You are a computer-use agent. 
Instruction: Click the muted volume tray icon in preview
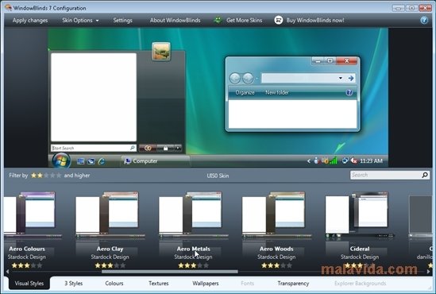(353, 161)
